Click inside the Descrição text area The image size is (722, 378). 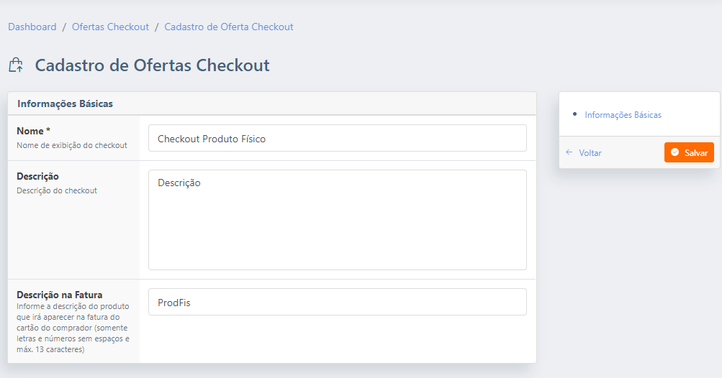coord(337,220)
